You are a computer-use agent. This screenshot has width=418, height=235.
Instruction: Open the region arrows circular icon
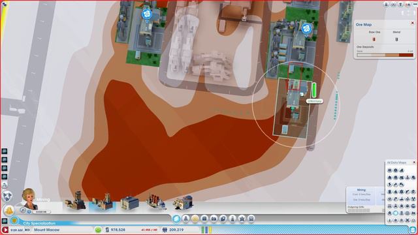coord(7,196)
